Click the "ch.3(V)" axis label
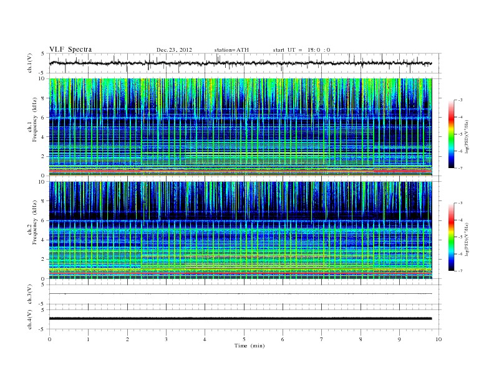Image resolution: width=494 pixels, height=381 pixels. [x=30, y=294]
